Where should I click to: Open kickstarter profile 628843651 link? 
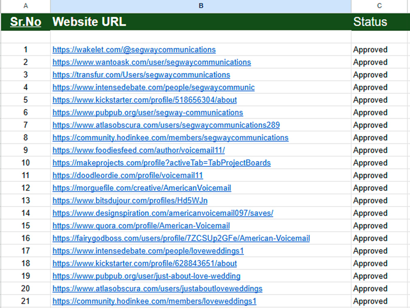145,263
